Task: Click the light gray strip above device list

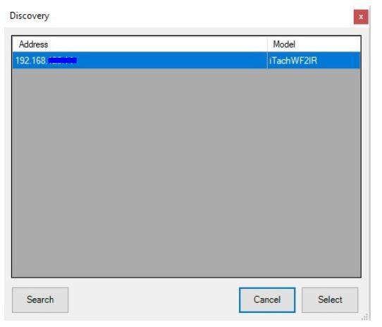Action: coord(186,32)
